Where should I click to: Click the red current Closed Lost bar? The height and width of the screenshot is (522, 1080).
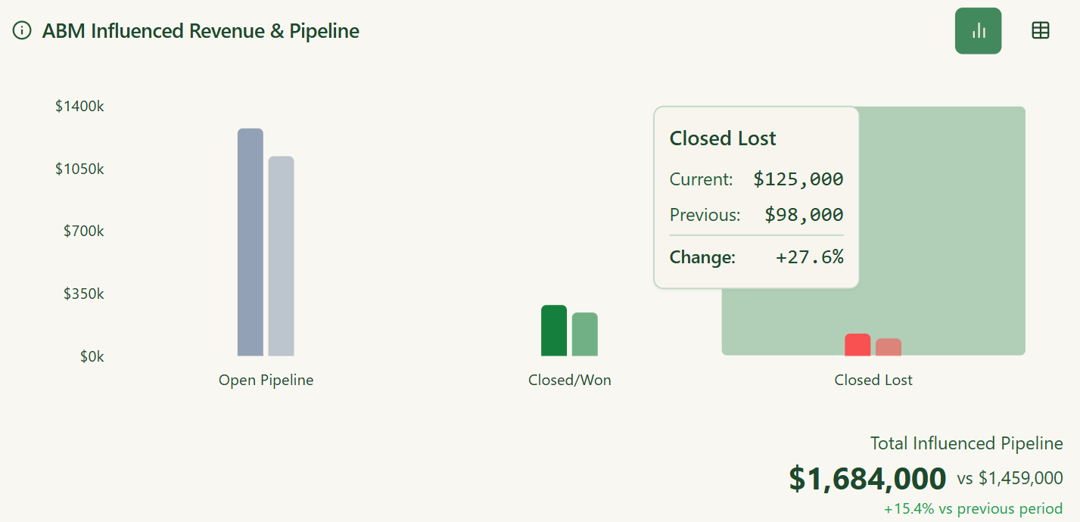pos(857,344)
